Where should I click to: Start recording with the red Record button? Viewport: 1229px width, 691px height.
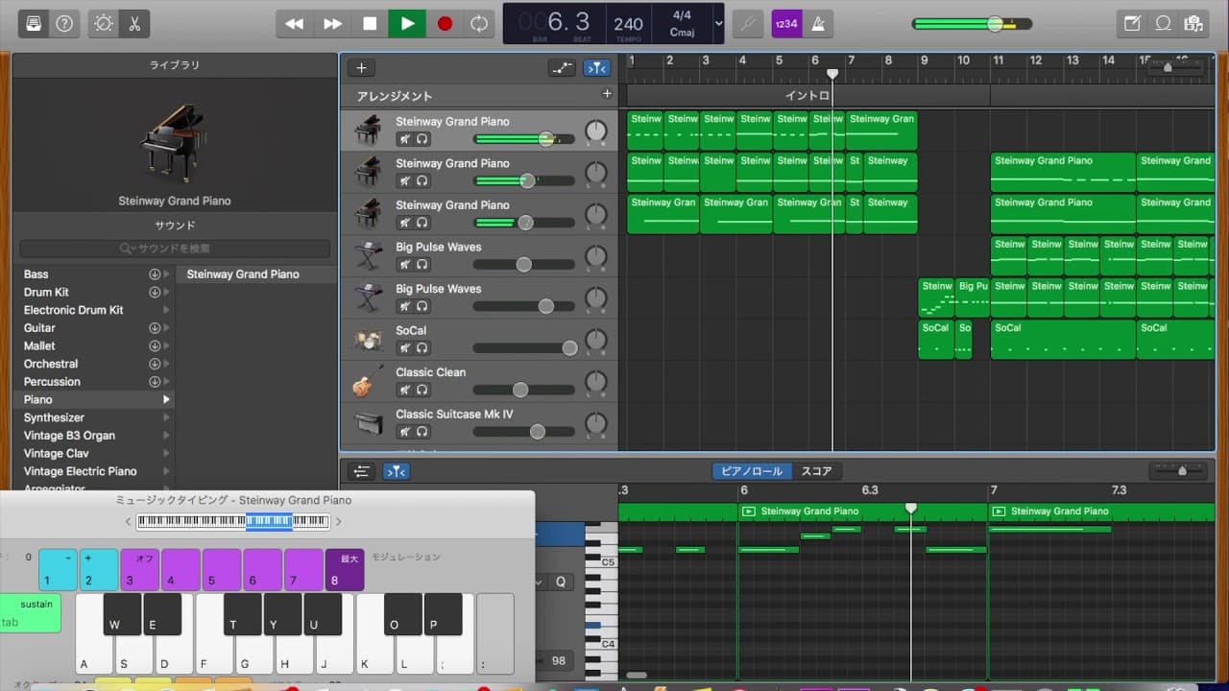pyautogui.click(x=445, y=24)
